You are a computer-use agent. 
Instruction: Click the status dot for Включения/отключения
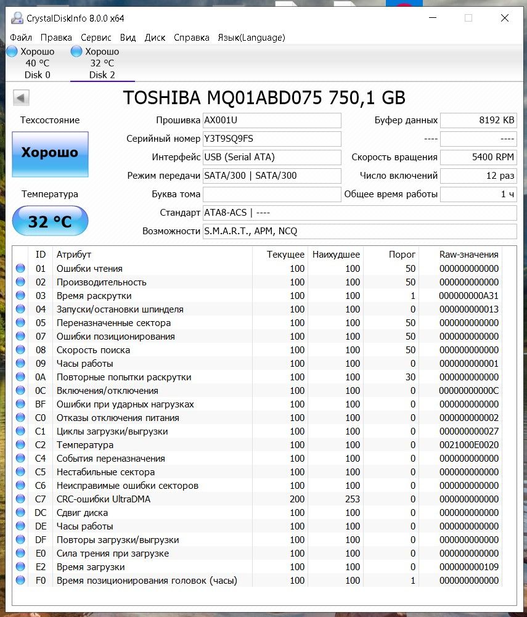click(20, 390)
